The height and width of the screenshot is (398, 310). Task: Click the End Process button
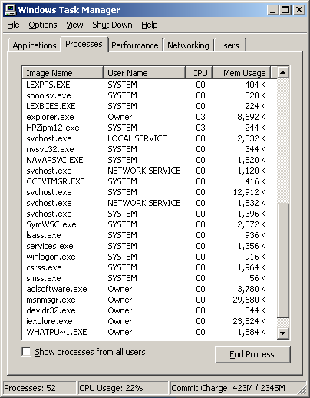point(252,354)
